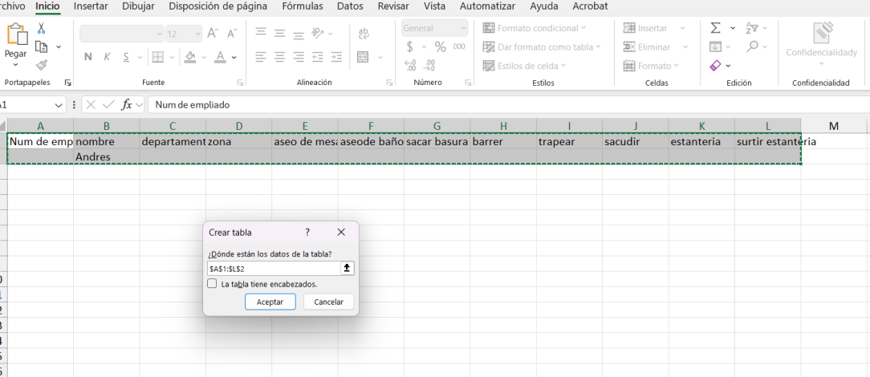Image resolution: width=870 pixels, height=377 pixels.
Task: Check 'La tabla tiene encabezados' box
Action: (212, 284)
